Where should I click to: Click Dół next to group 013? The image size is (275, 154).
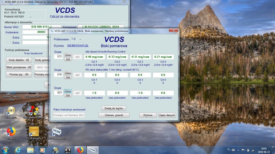[68, 59]
